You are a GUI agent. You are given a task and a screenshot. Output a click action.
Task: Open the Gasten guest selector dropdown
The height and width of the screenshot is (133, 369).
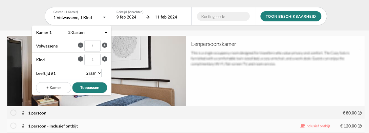(x=80, y=16)
